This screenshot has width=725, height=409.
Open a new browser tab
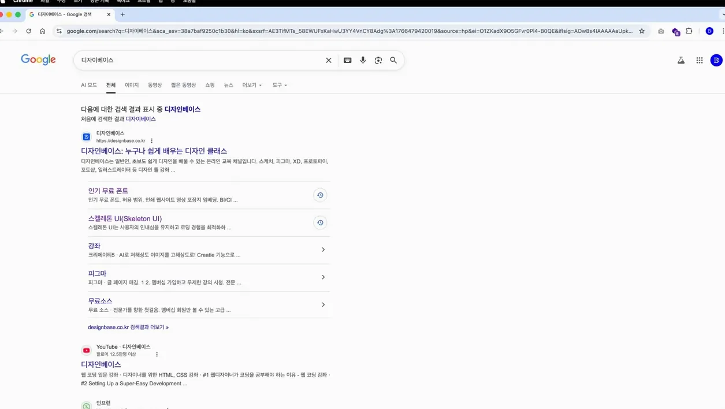[x=122, y=14]
